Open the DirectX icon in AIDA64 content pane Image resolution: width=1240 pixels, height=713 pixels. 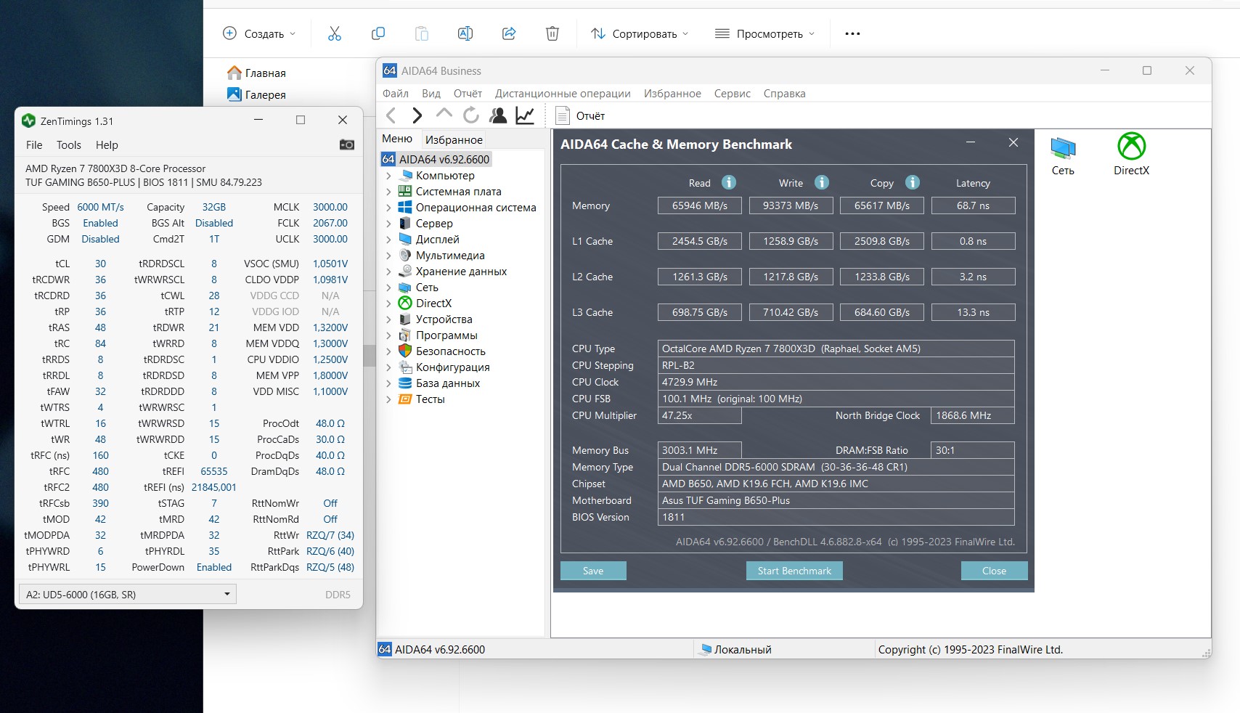coord(1131,154)
